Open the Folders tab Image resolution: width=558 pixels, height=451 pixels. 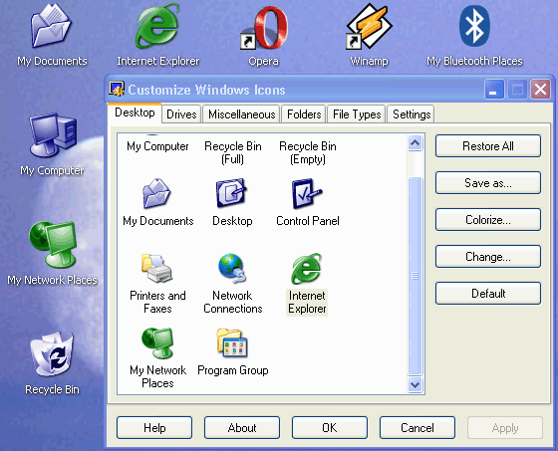(304, 114)
